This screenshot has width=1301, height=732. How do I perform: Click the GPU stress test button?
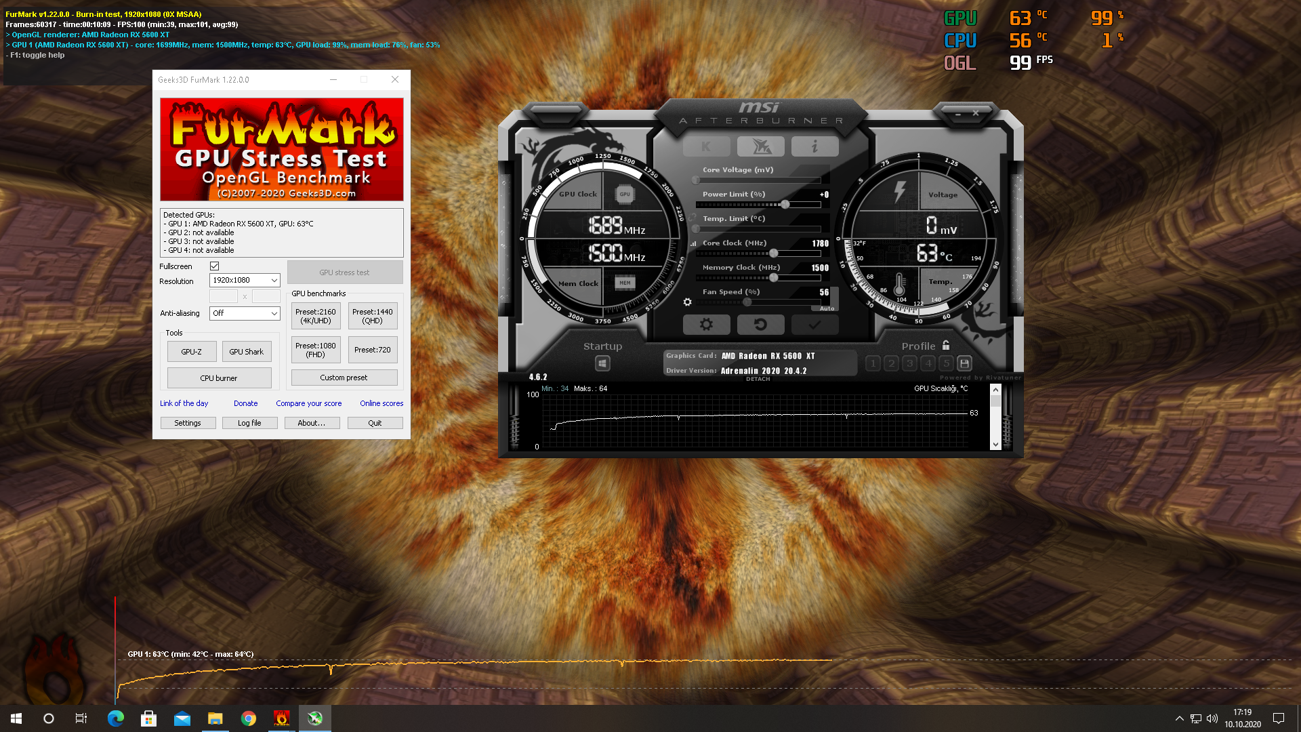(344, 272)
